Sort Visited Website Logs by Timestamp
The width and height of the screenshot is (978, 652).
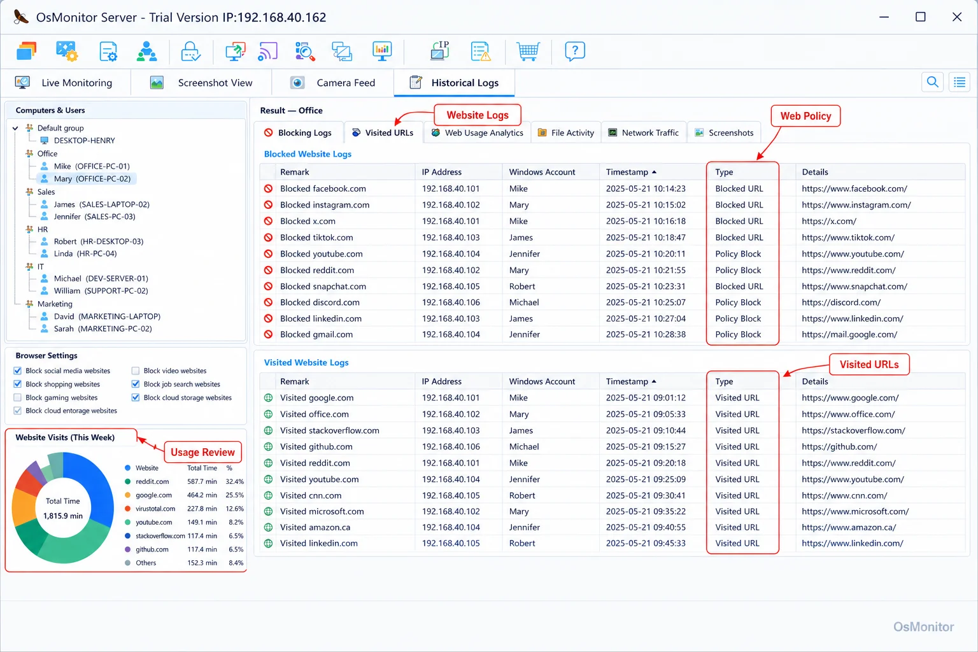pyautogui.click(x=631, y=381)
